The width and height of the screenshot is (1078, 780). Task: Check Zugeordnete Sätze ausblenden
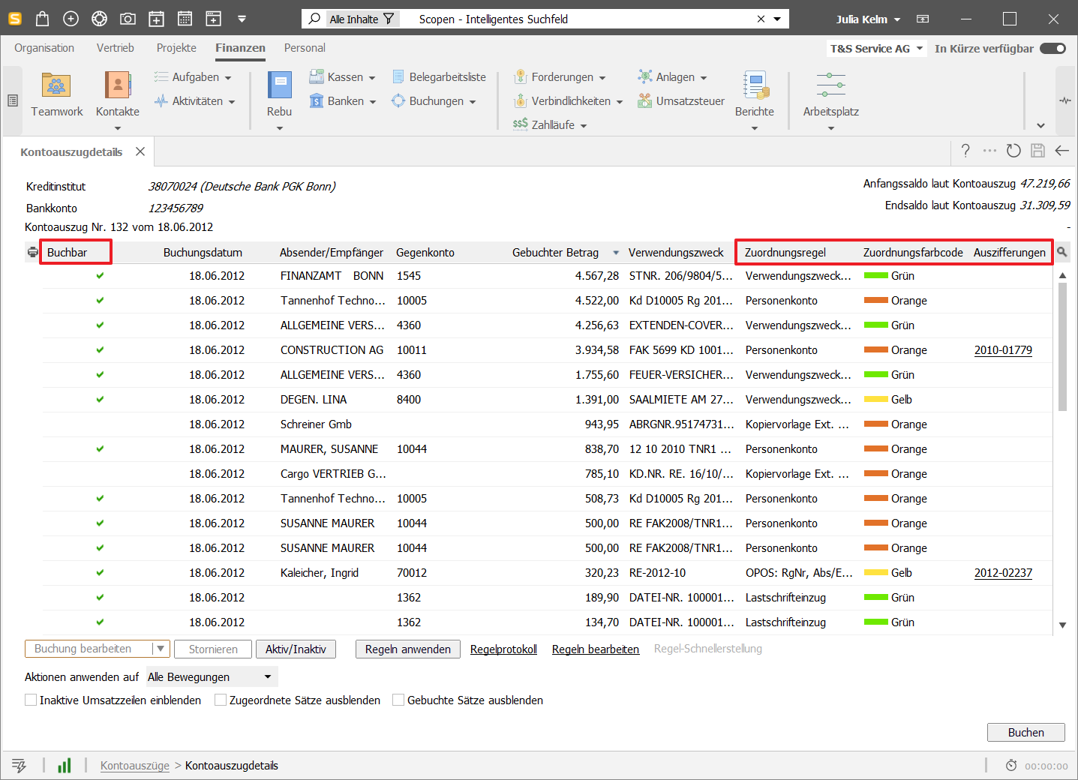221,700
